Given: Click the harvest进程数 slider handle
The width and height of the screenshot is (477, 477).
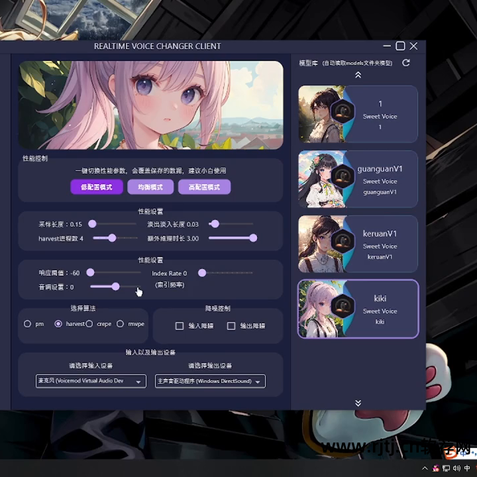Looking at the screenshot, I should point(112,238).
